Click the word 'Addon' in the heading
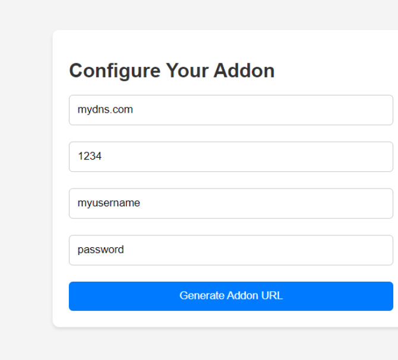 (x=244, y=71)
